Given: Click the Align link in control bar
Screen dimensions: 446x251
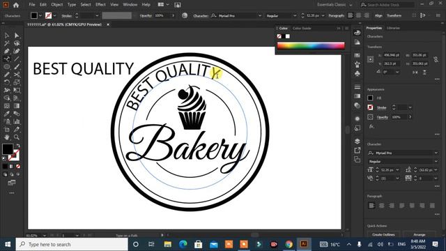Looking at the screenshot, I should point(378,15).
